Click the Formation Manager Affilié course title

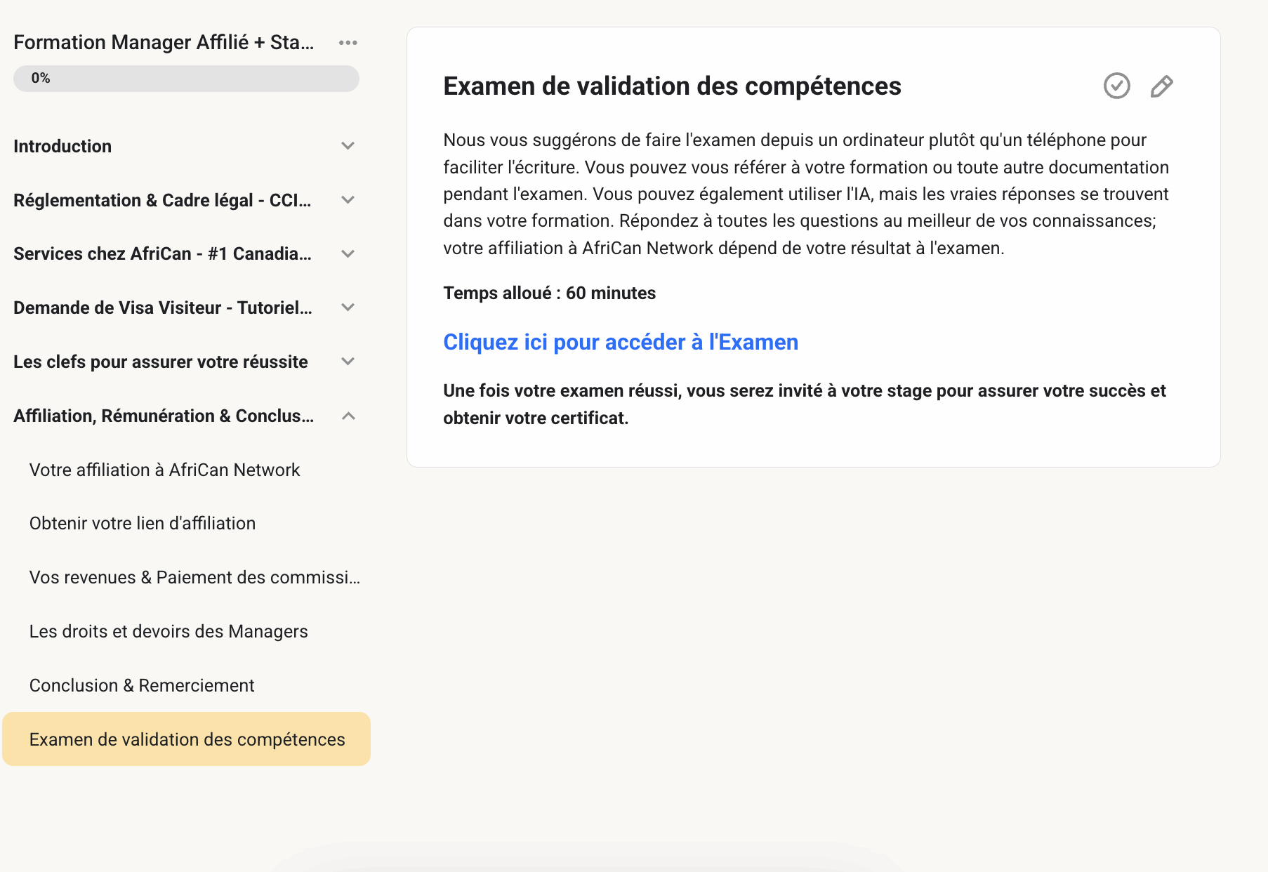pyautogui.click(x=164, y=42)
